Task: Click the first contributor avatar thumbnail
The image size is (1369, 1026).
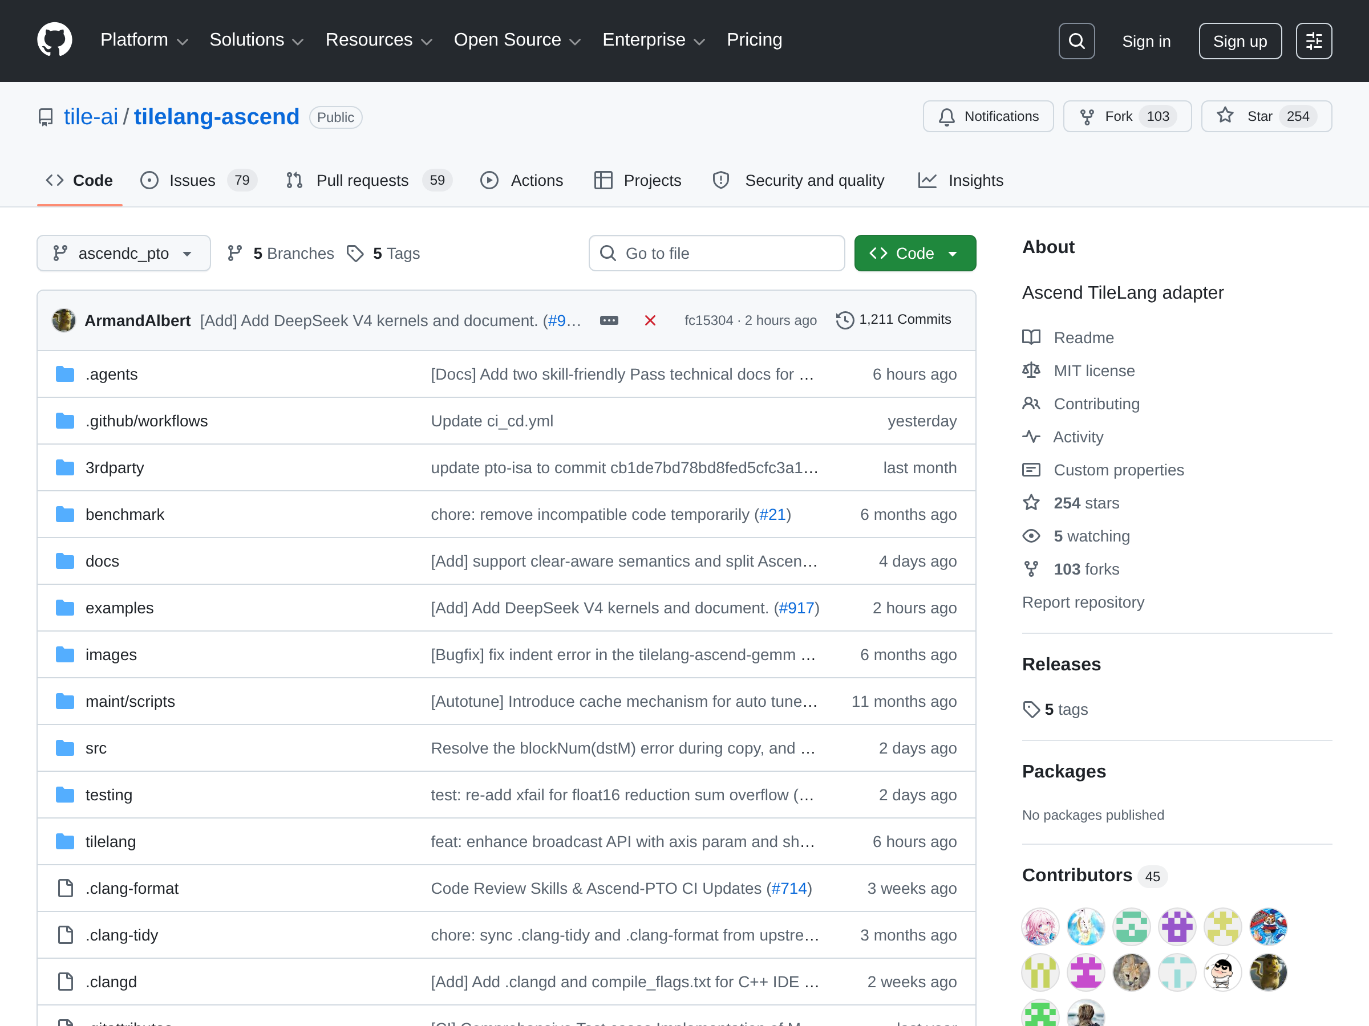Action: [1040, 926]
